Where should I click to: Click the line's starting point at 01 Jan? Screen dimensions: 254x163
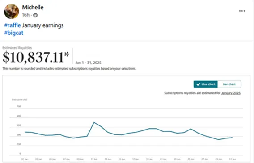[x=25, y=132]
